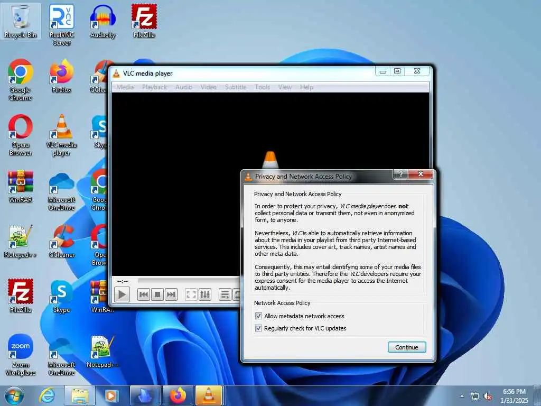Open File Explorer from the taskbar
The width and height of the screenshot is (541, 406).
tap(80, 395)
